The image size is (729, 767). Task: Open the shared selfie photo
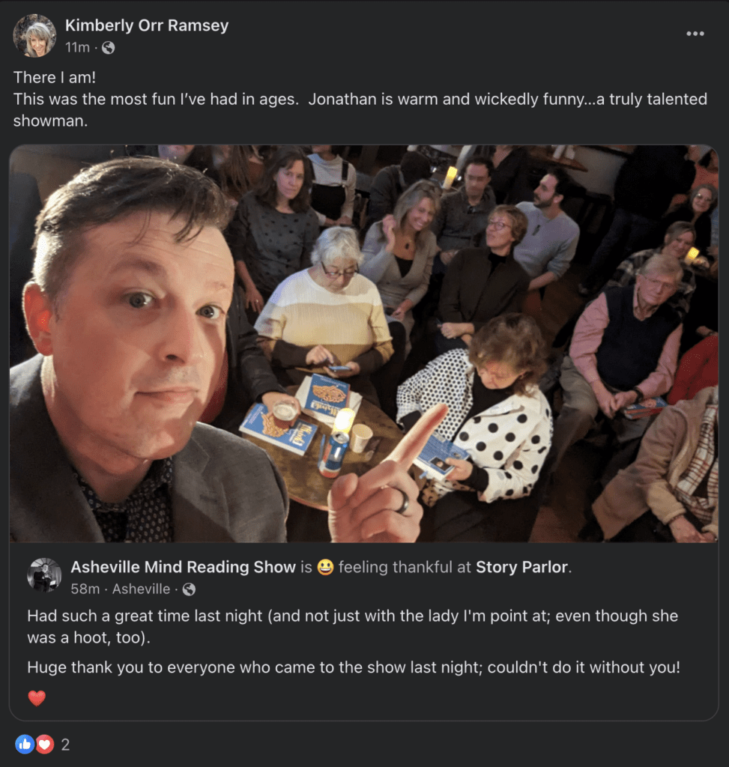click(x=364, y=343)
